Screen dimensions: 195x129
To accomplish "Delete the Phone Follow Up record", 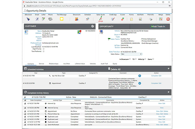I will click(x=166, y=114).
